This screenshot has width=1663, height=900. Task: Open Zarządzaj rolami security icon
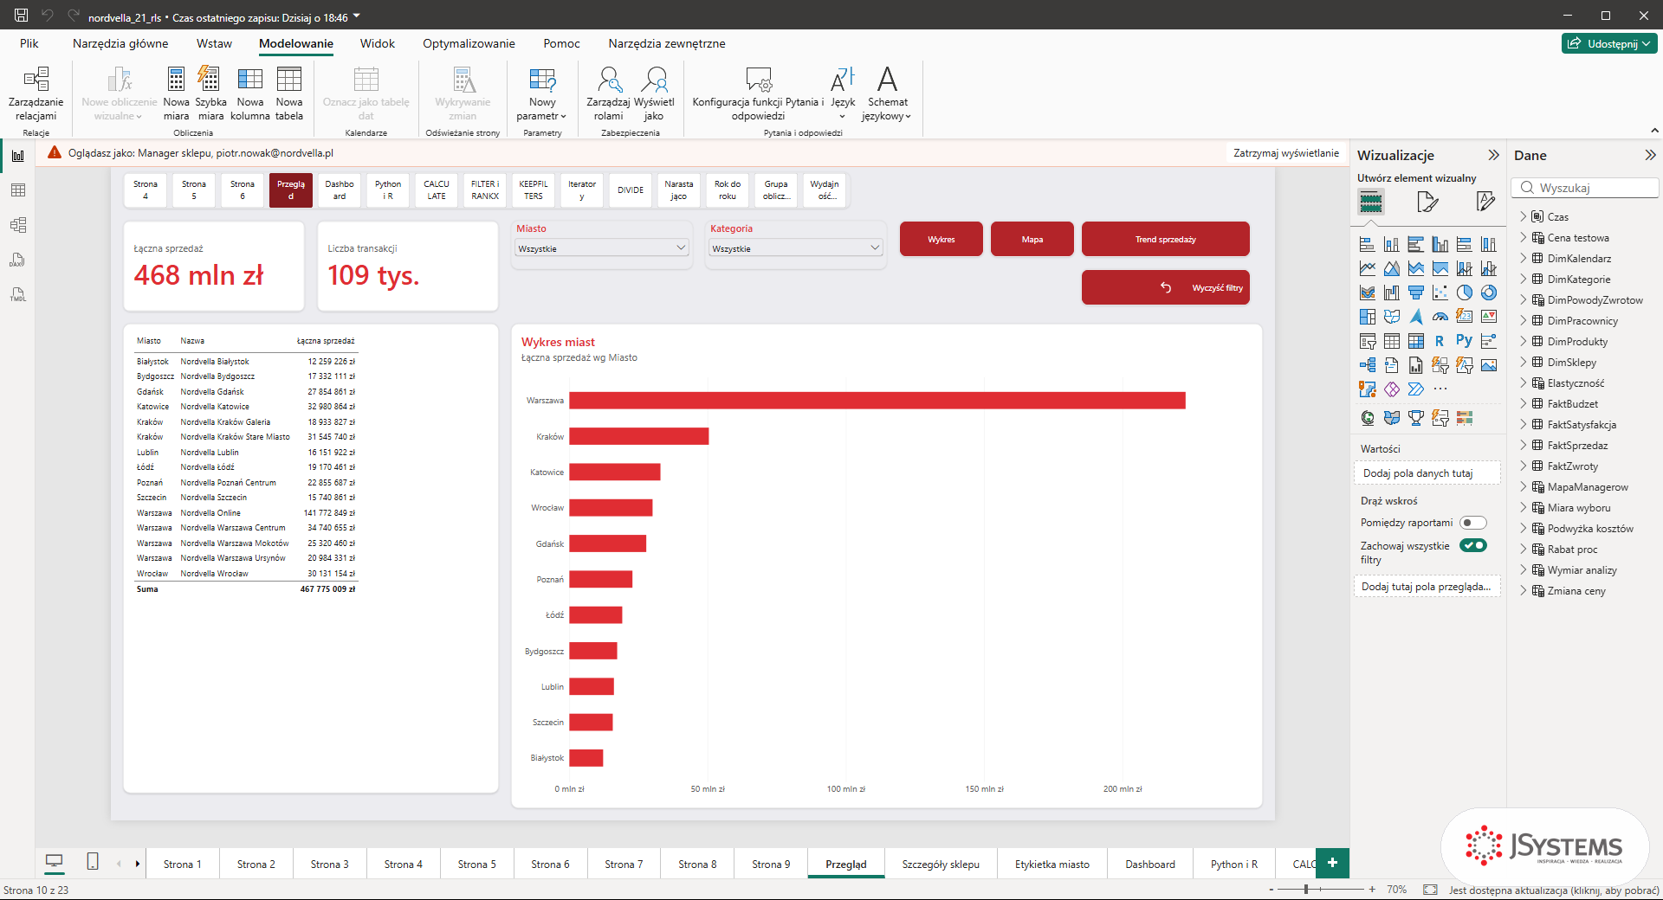click(608, 93)
